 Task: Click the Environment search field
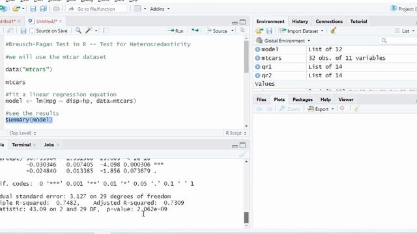(397, 40)
